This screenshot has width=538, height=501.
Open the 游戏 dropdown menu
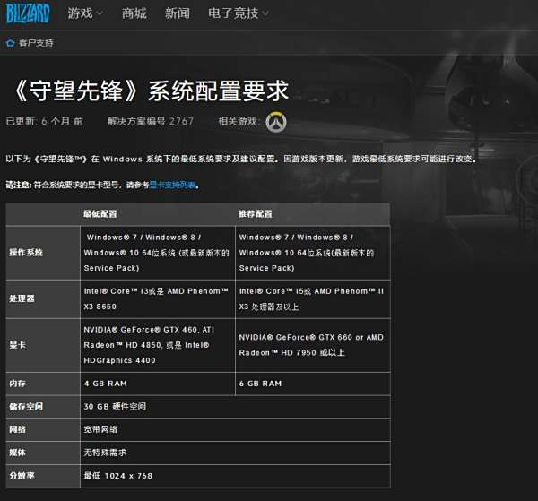tap(85, 13)
